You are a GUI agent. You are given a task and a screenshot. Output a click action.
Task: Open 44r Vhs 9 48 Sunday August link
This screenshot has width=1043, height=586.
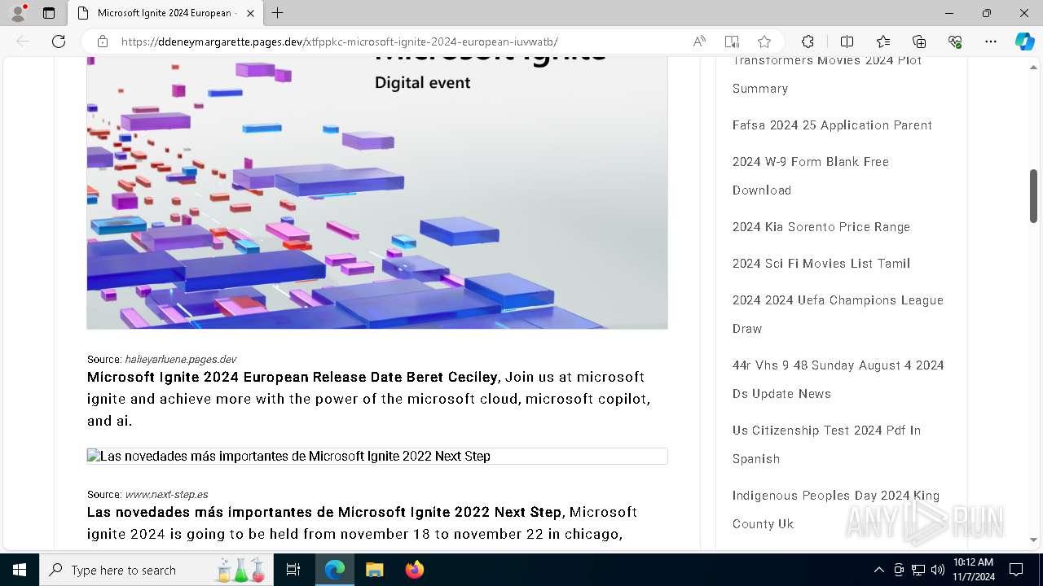[838, 379]
